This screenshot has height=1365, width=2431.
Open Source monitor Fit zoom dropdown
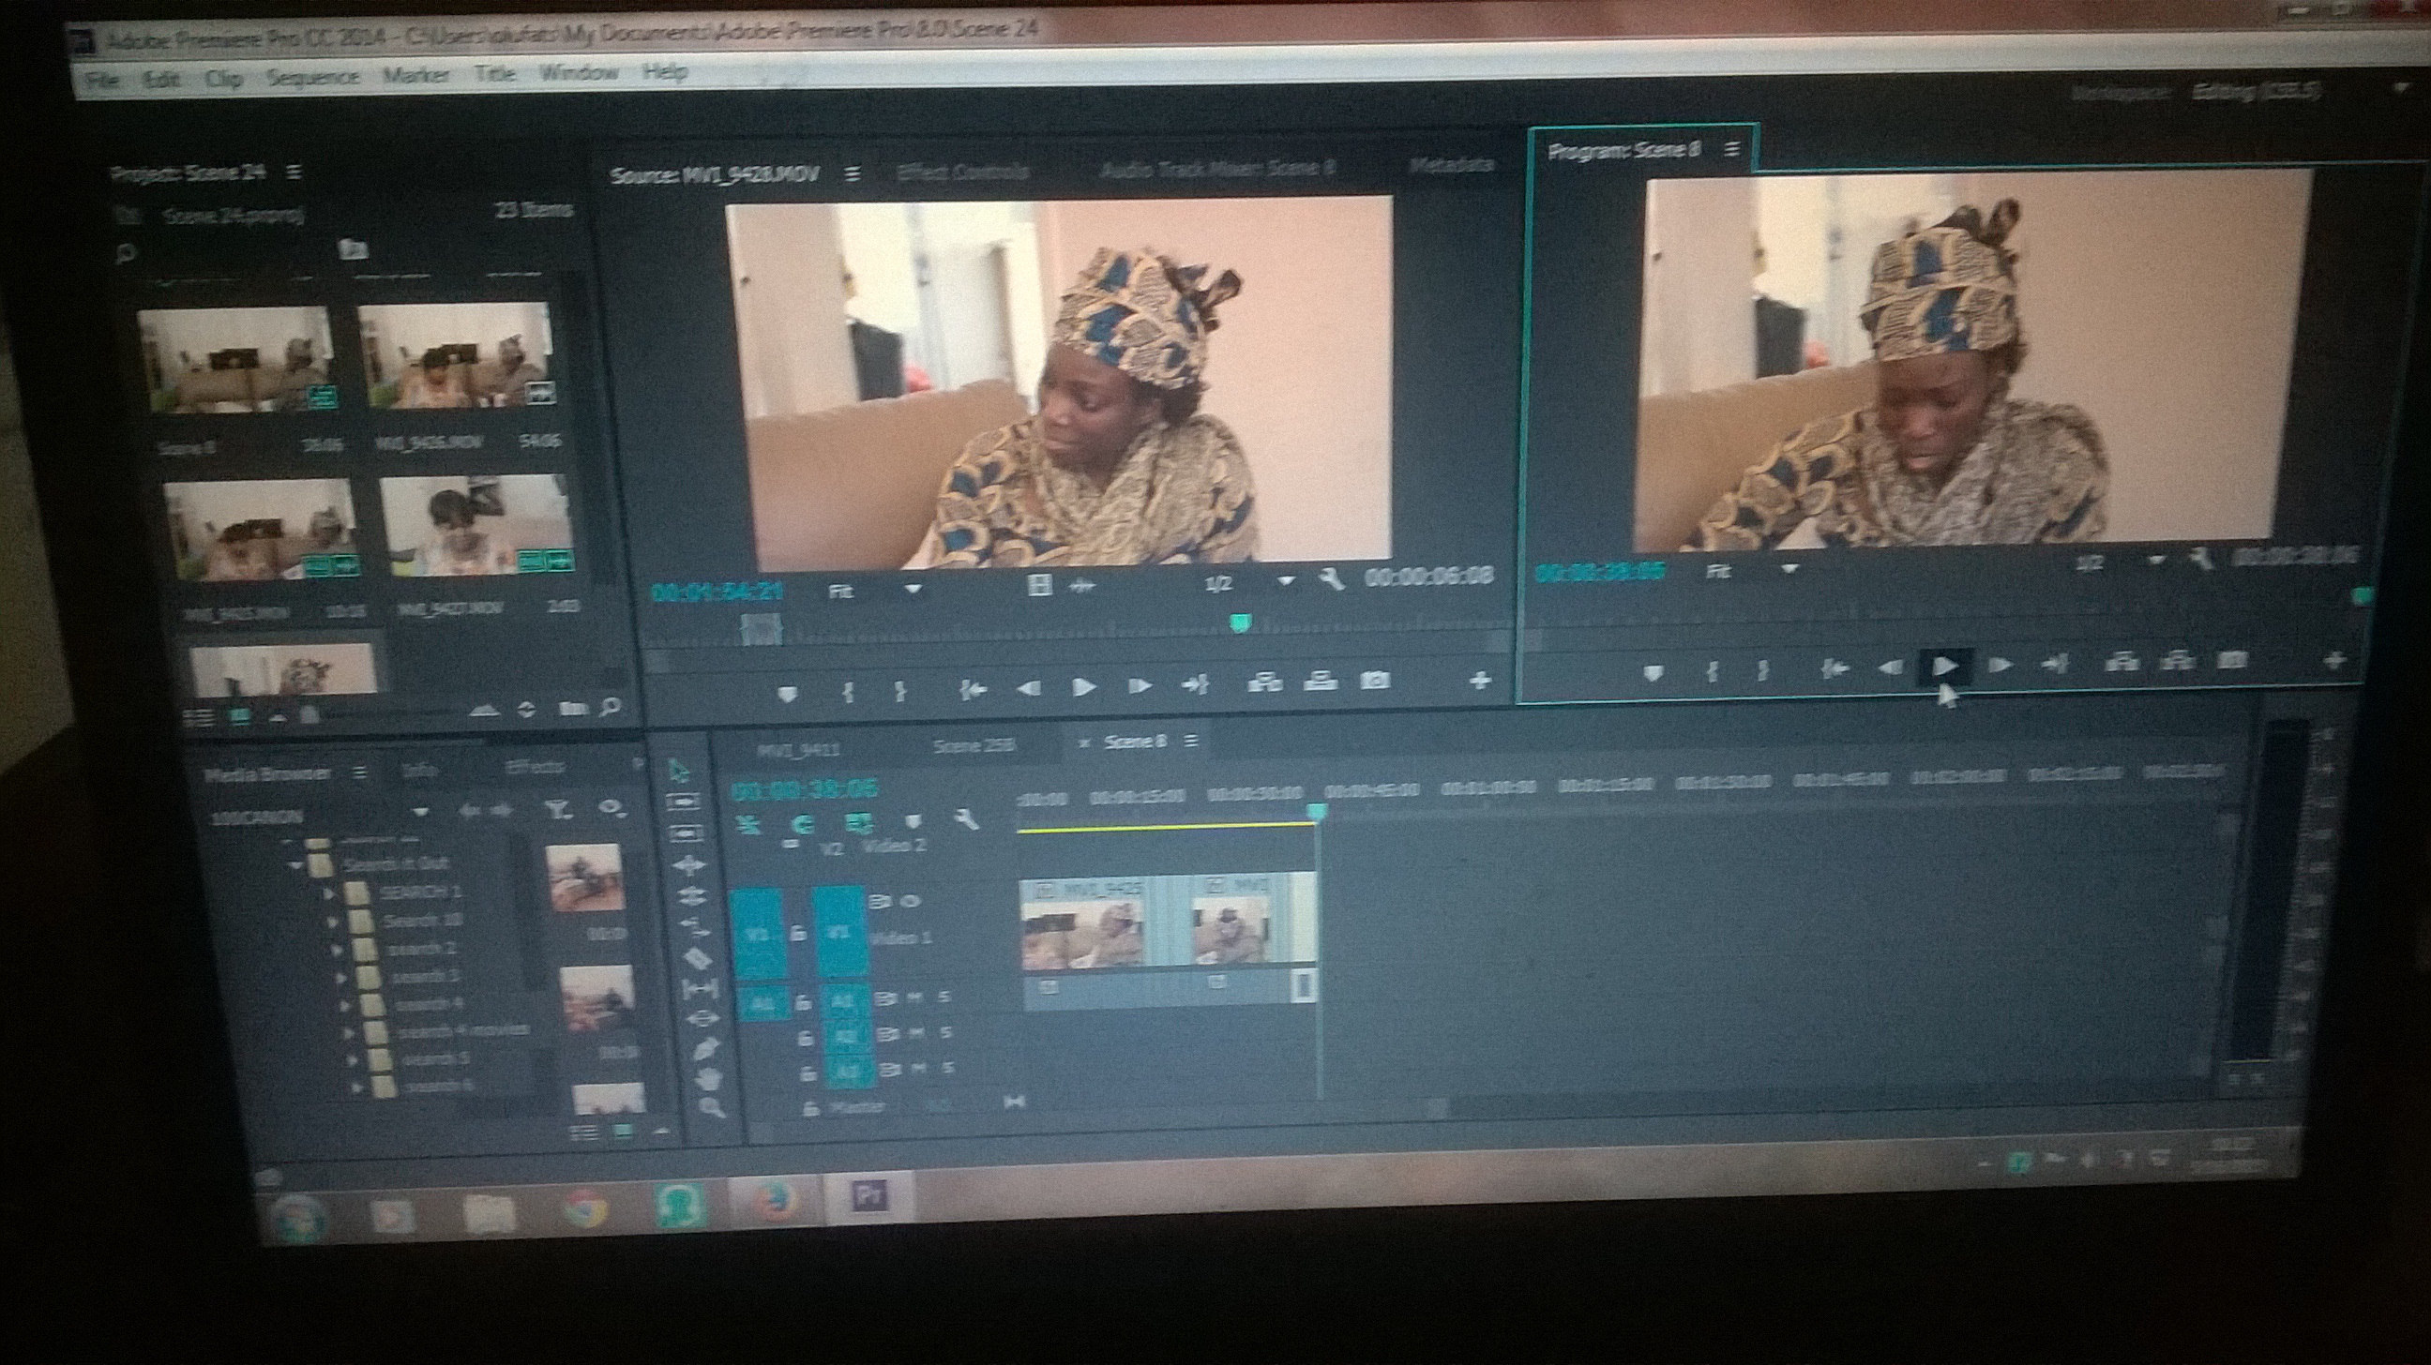coord(912,591)
